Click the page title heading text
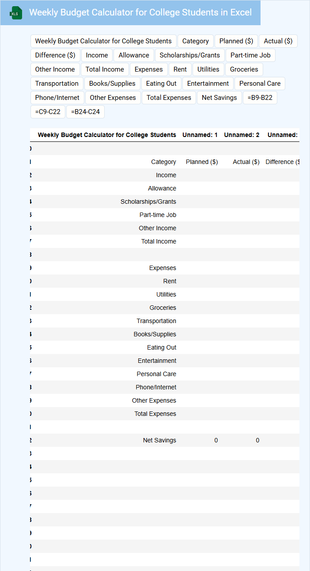This screenshot has width=310, height=571. click(140, 12)
